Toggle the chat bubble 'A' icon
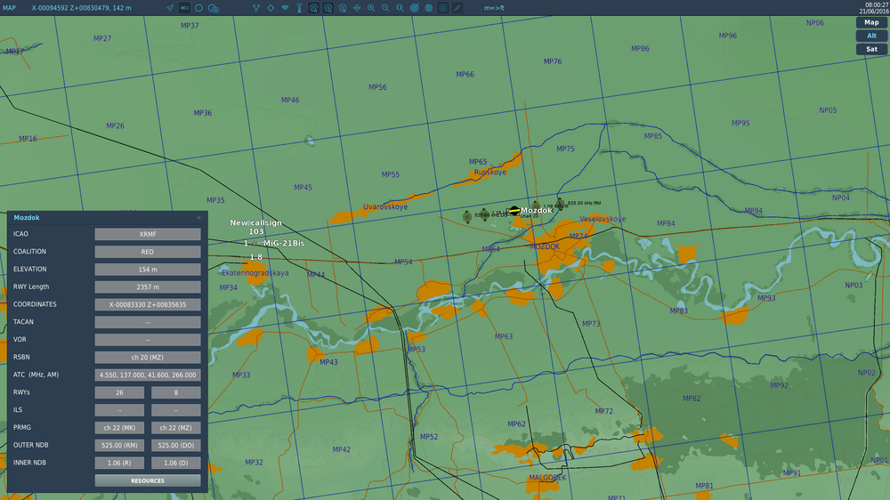 314,8
